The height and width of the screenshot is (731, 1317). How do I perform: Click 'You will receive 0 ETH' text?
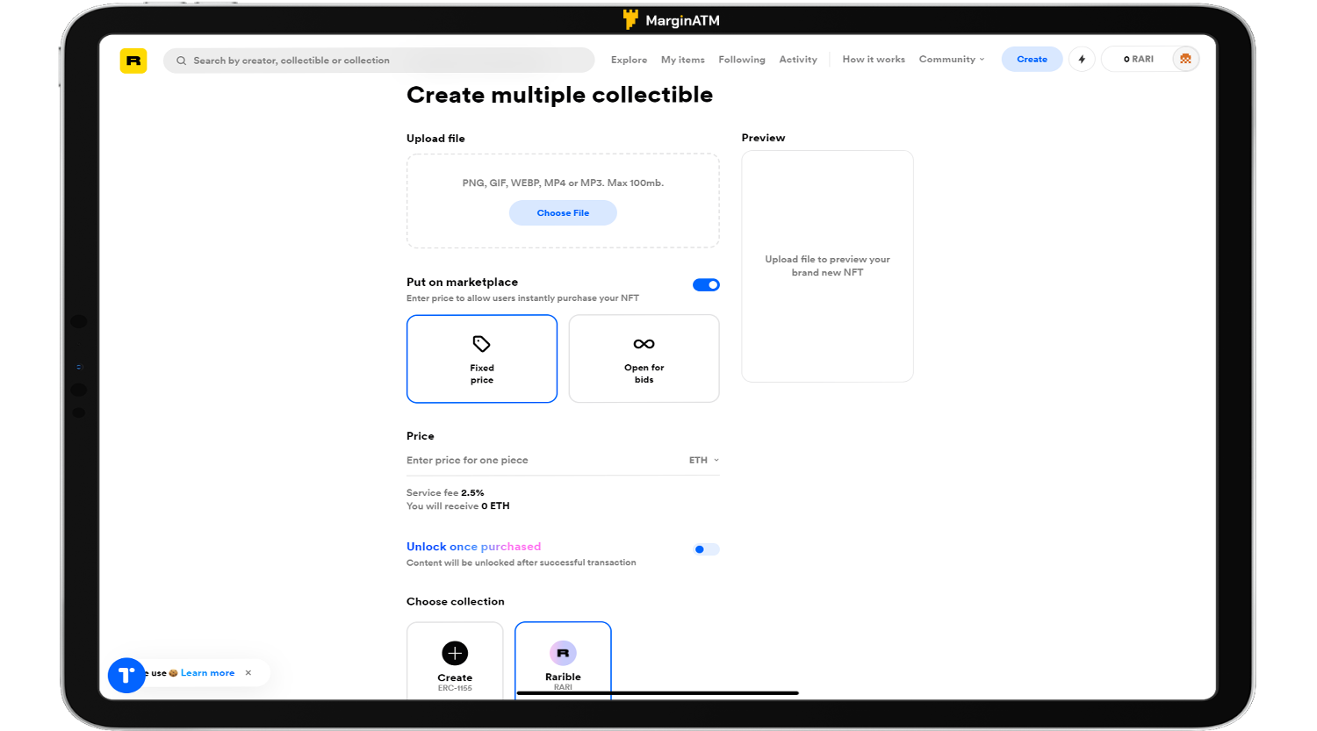[x=457, y=506]
